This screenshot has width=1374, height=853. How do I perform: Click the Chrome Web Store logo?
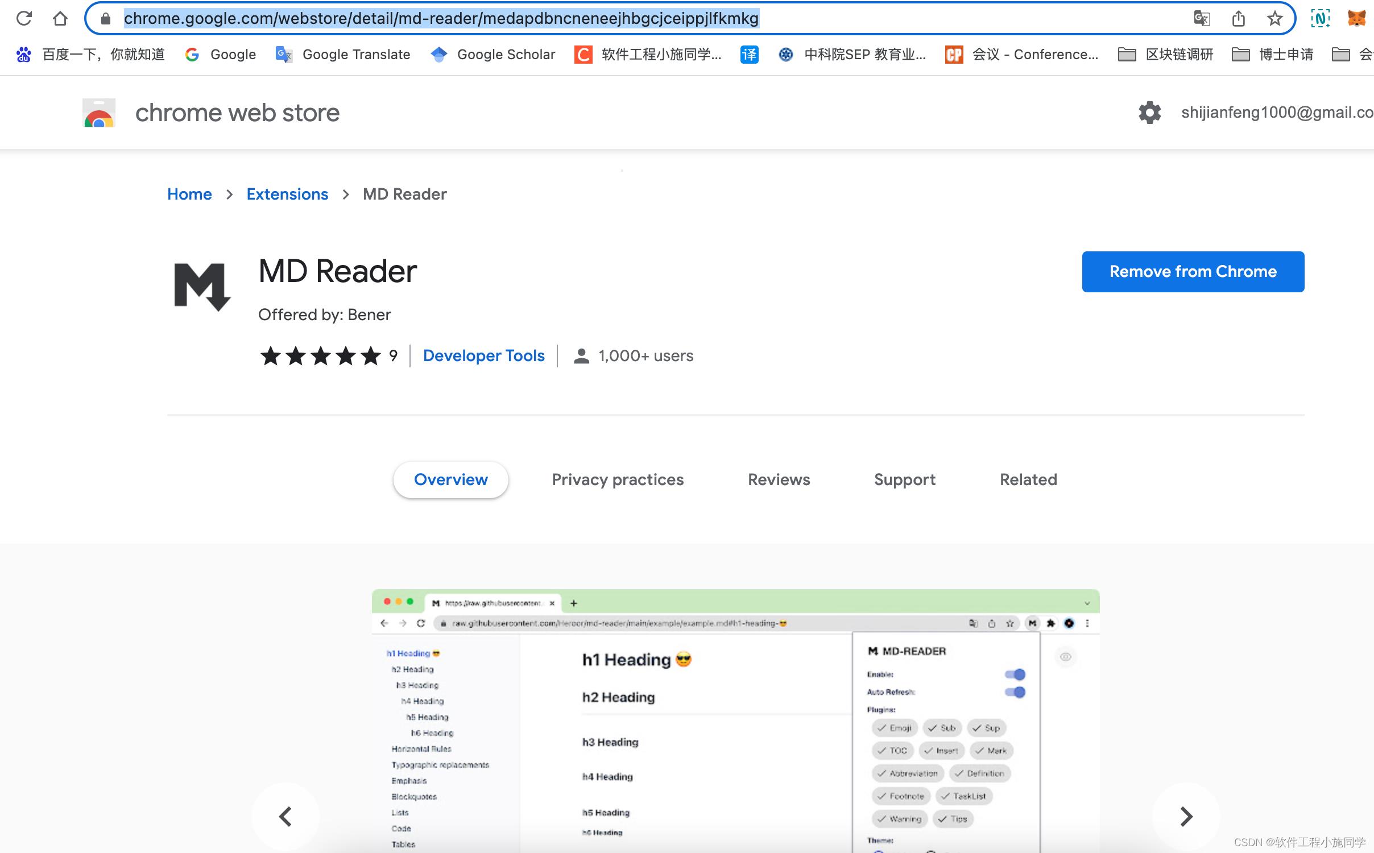99,113
